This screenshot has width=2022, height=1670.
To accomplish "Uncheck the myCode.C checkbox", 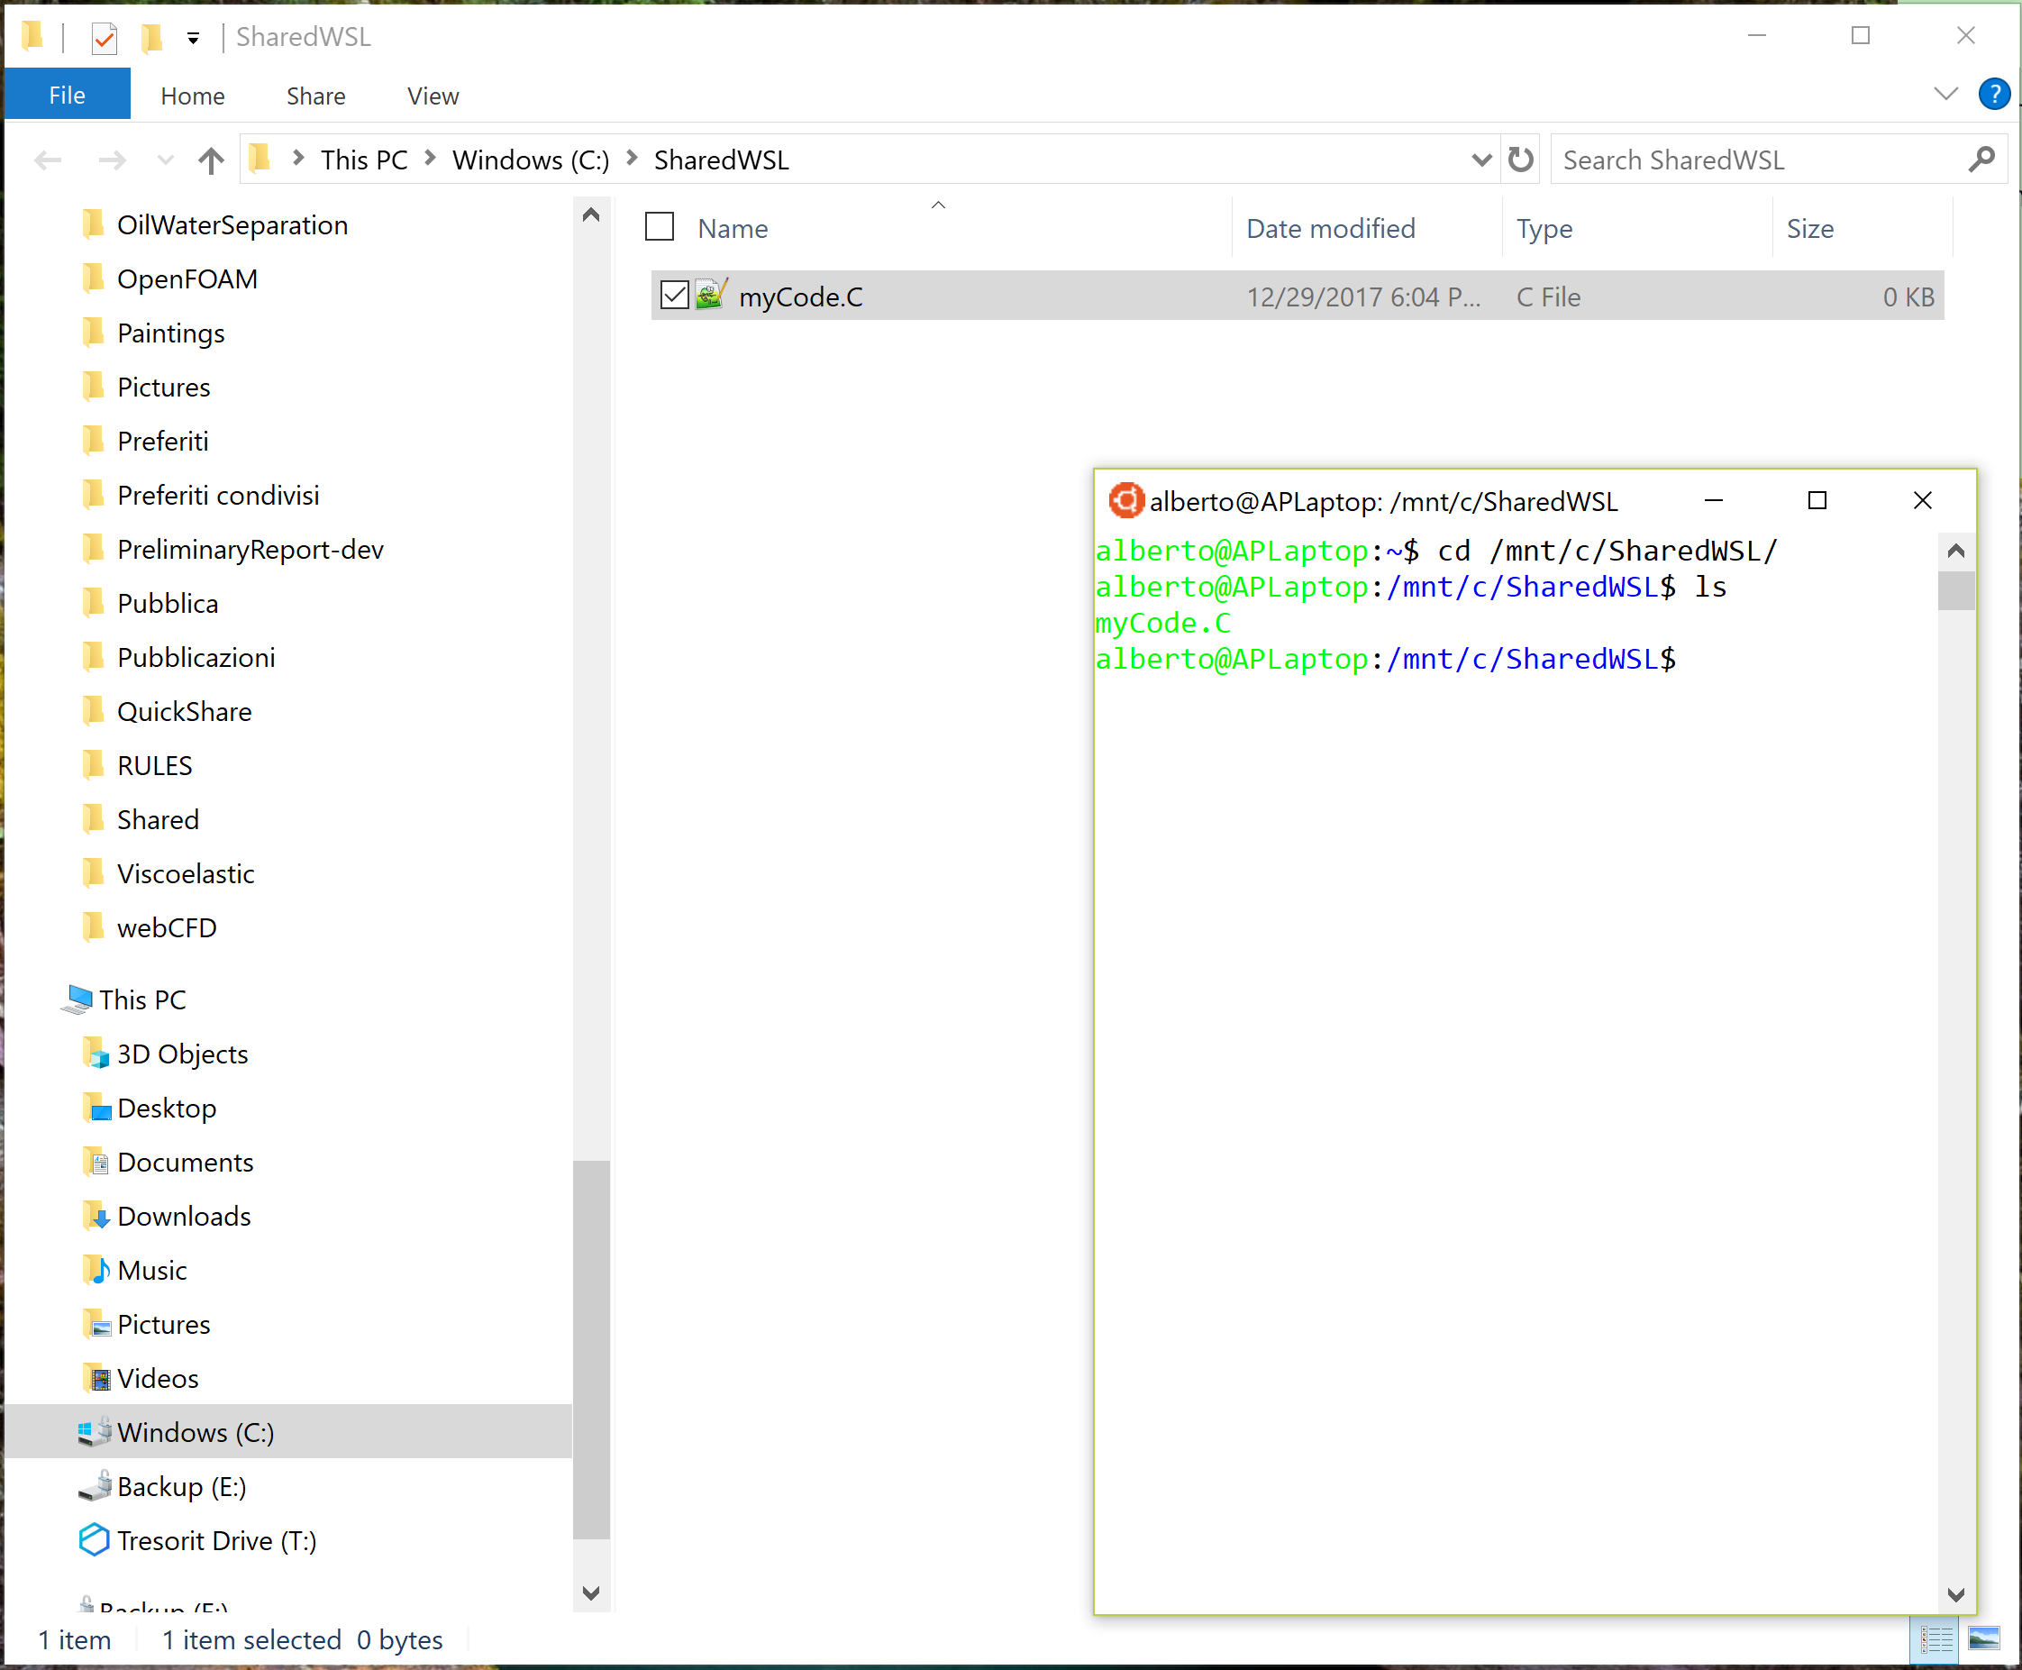I will (674, 296).
